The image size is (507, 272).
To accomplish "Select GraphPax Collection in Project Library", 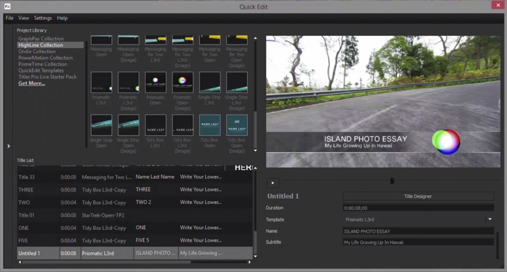I will point(41,38).
